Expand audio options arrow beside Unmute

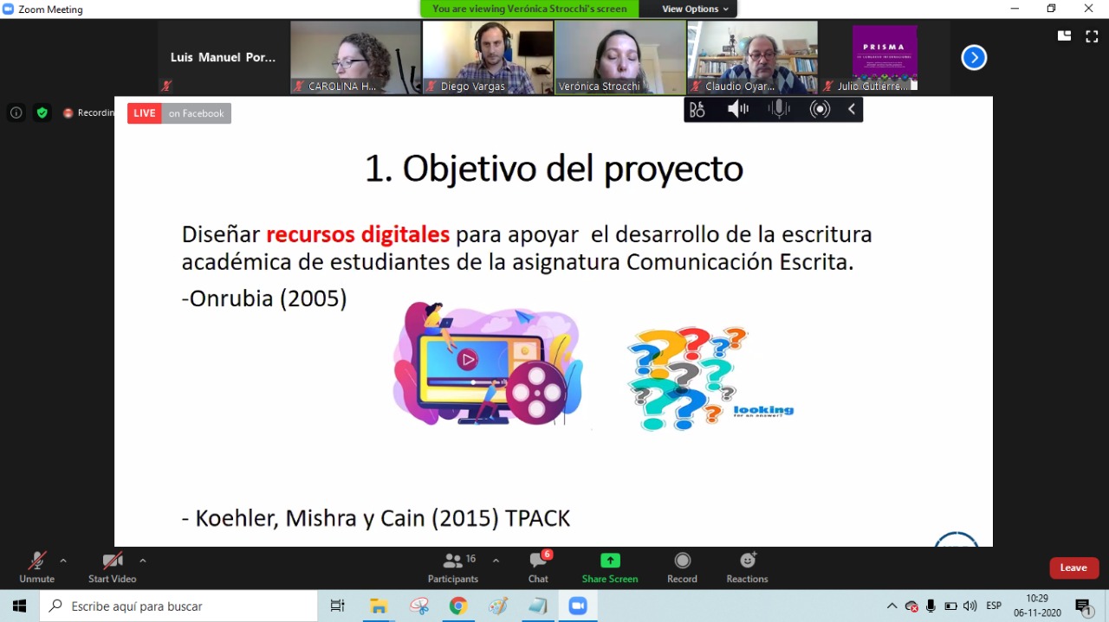(x=63, y=561)
